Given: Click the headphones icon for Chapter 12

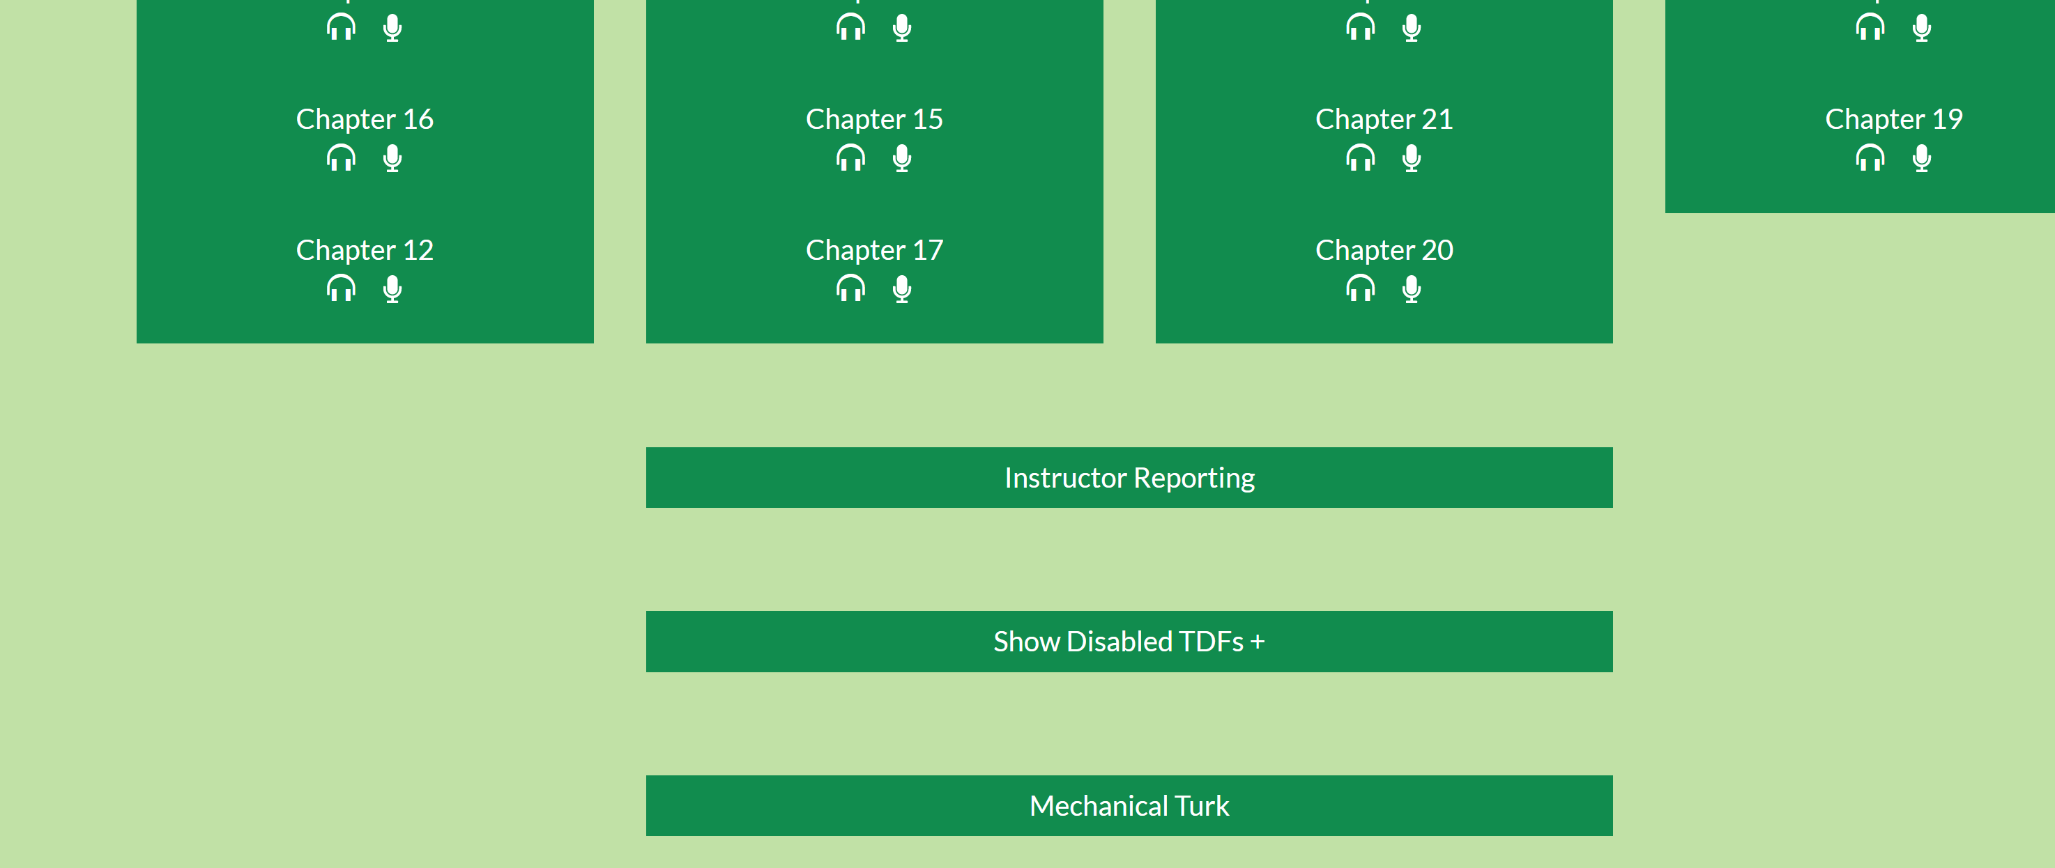Looking at the screenshot, I should 341,288.
